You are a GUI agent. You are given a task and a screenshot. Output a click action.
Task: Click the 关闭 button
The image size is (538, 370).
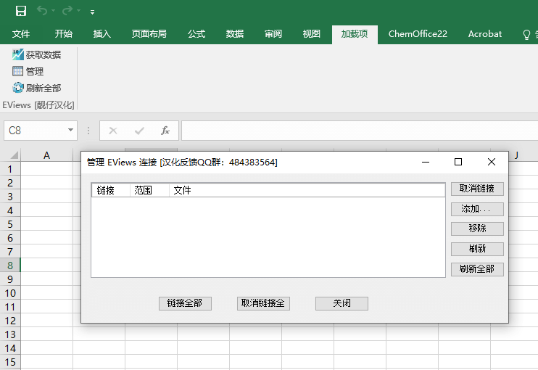tap(342, 303)
